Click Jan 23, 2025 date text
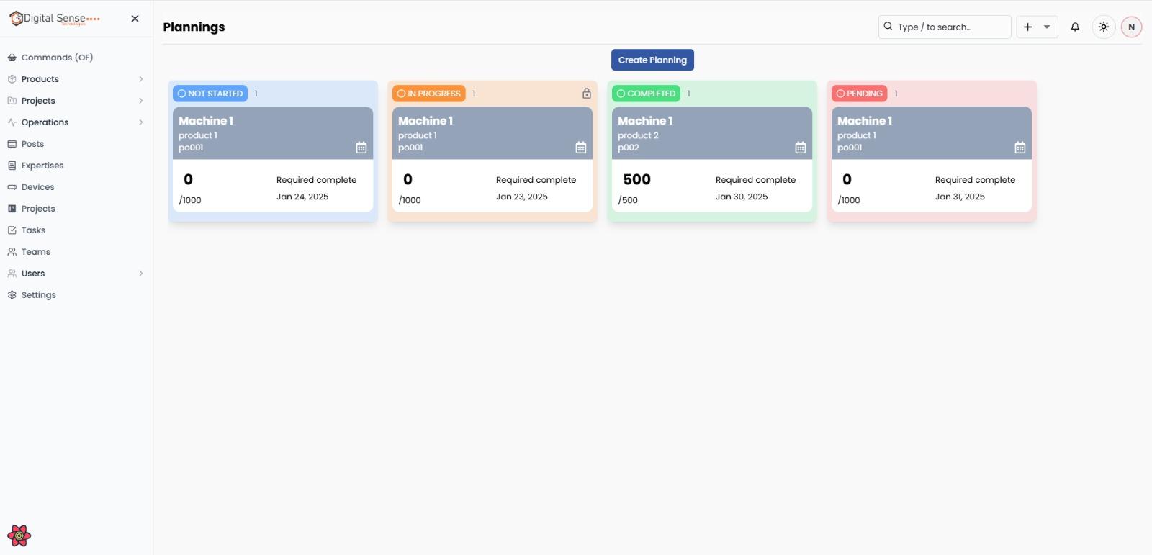This screenshot has height=555, width=1152. (x=522, y=197)
